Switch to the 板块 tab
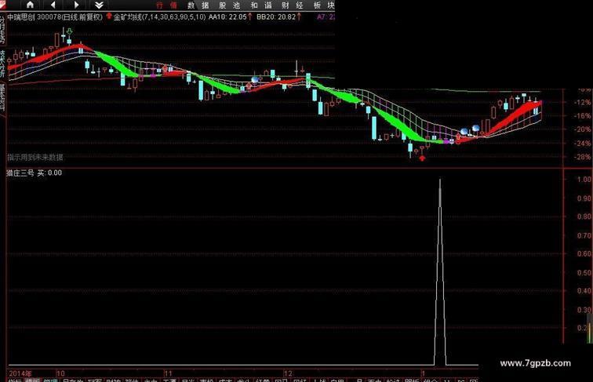The width and height of the screenshot is (593, 382). pyautogui.click(x=324, y=5)
